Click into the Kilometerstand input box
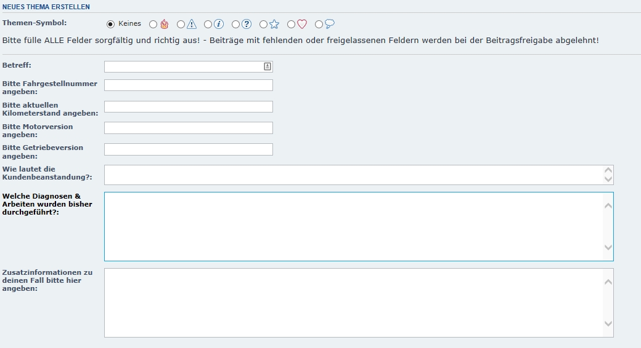The width and height of the screenshot is (641, 348). (x=188, y=106)
